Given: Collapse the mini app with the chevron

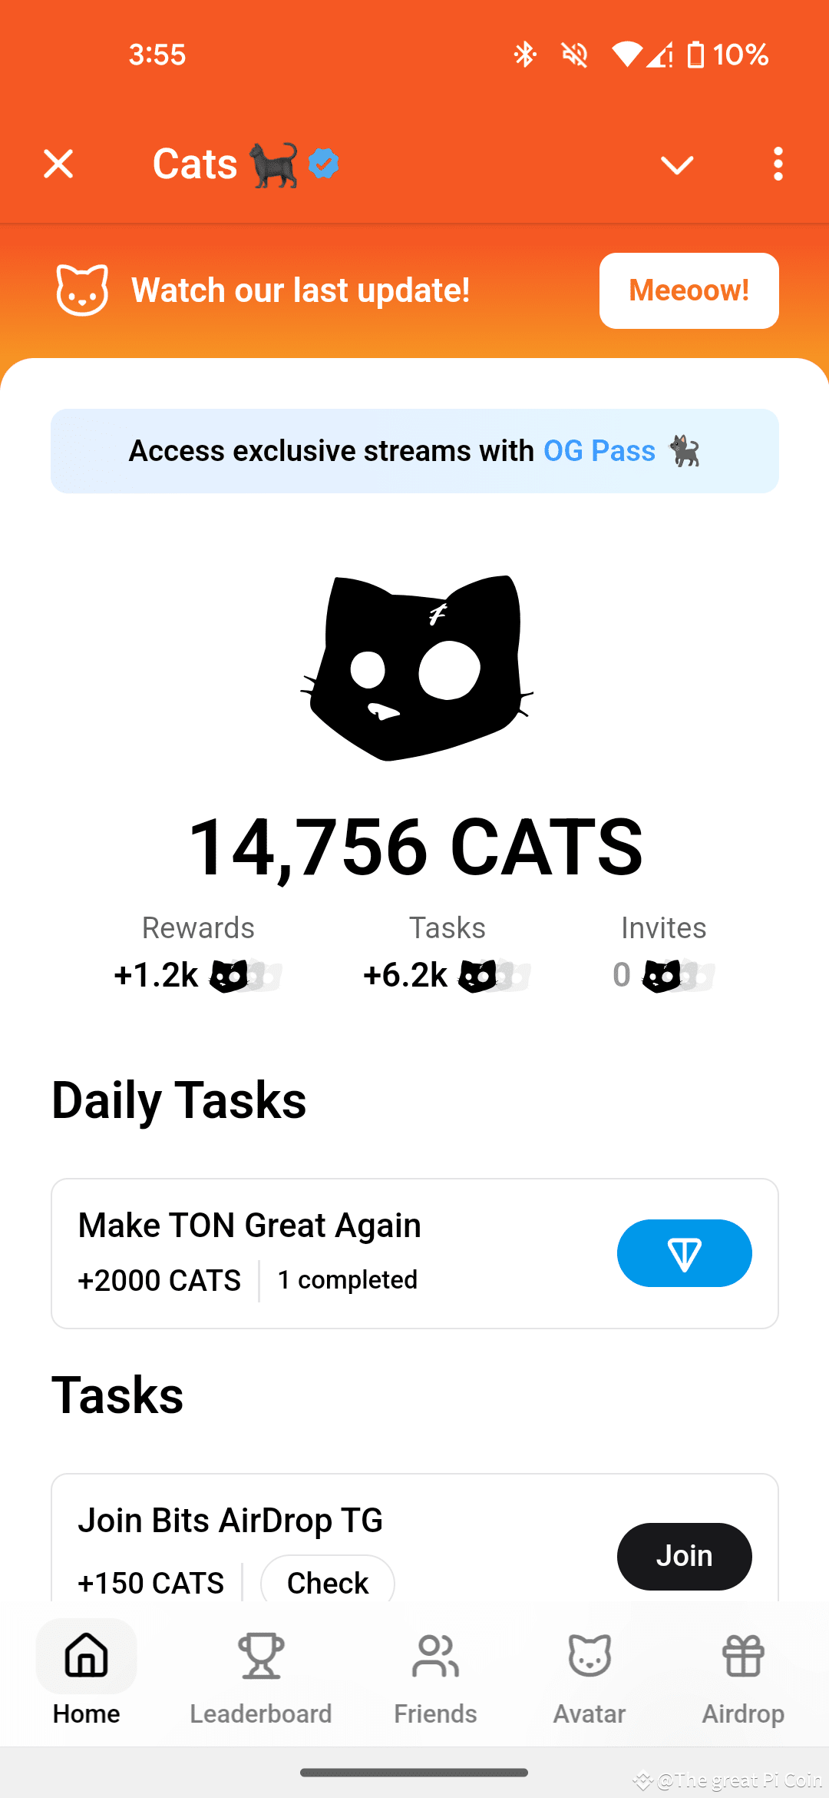Looking at the screenshot, I should point(675,163).
